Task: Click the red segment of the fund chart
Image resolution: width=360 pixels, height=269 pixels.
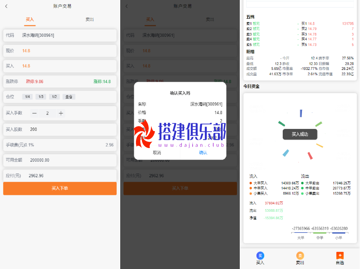Action: click(310, 156)
